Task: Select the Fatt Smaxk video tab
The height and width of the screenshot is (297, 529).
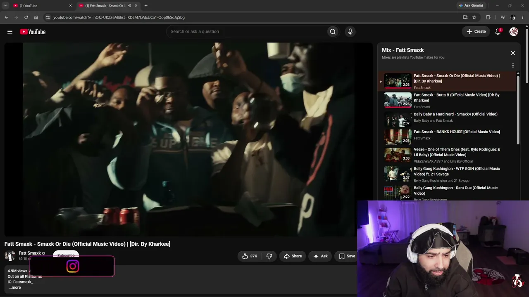Action: [x=108, y=6]
